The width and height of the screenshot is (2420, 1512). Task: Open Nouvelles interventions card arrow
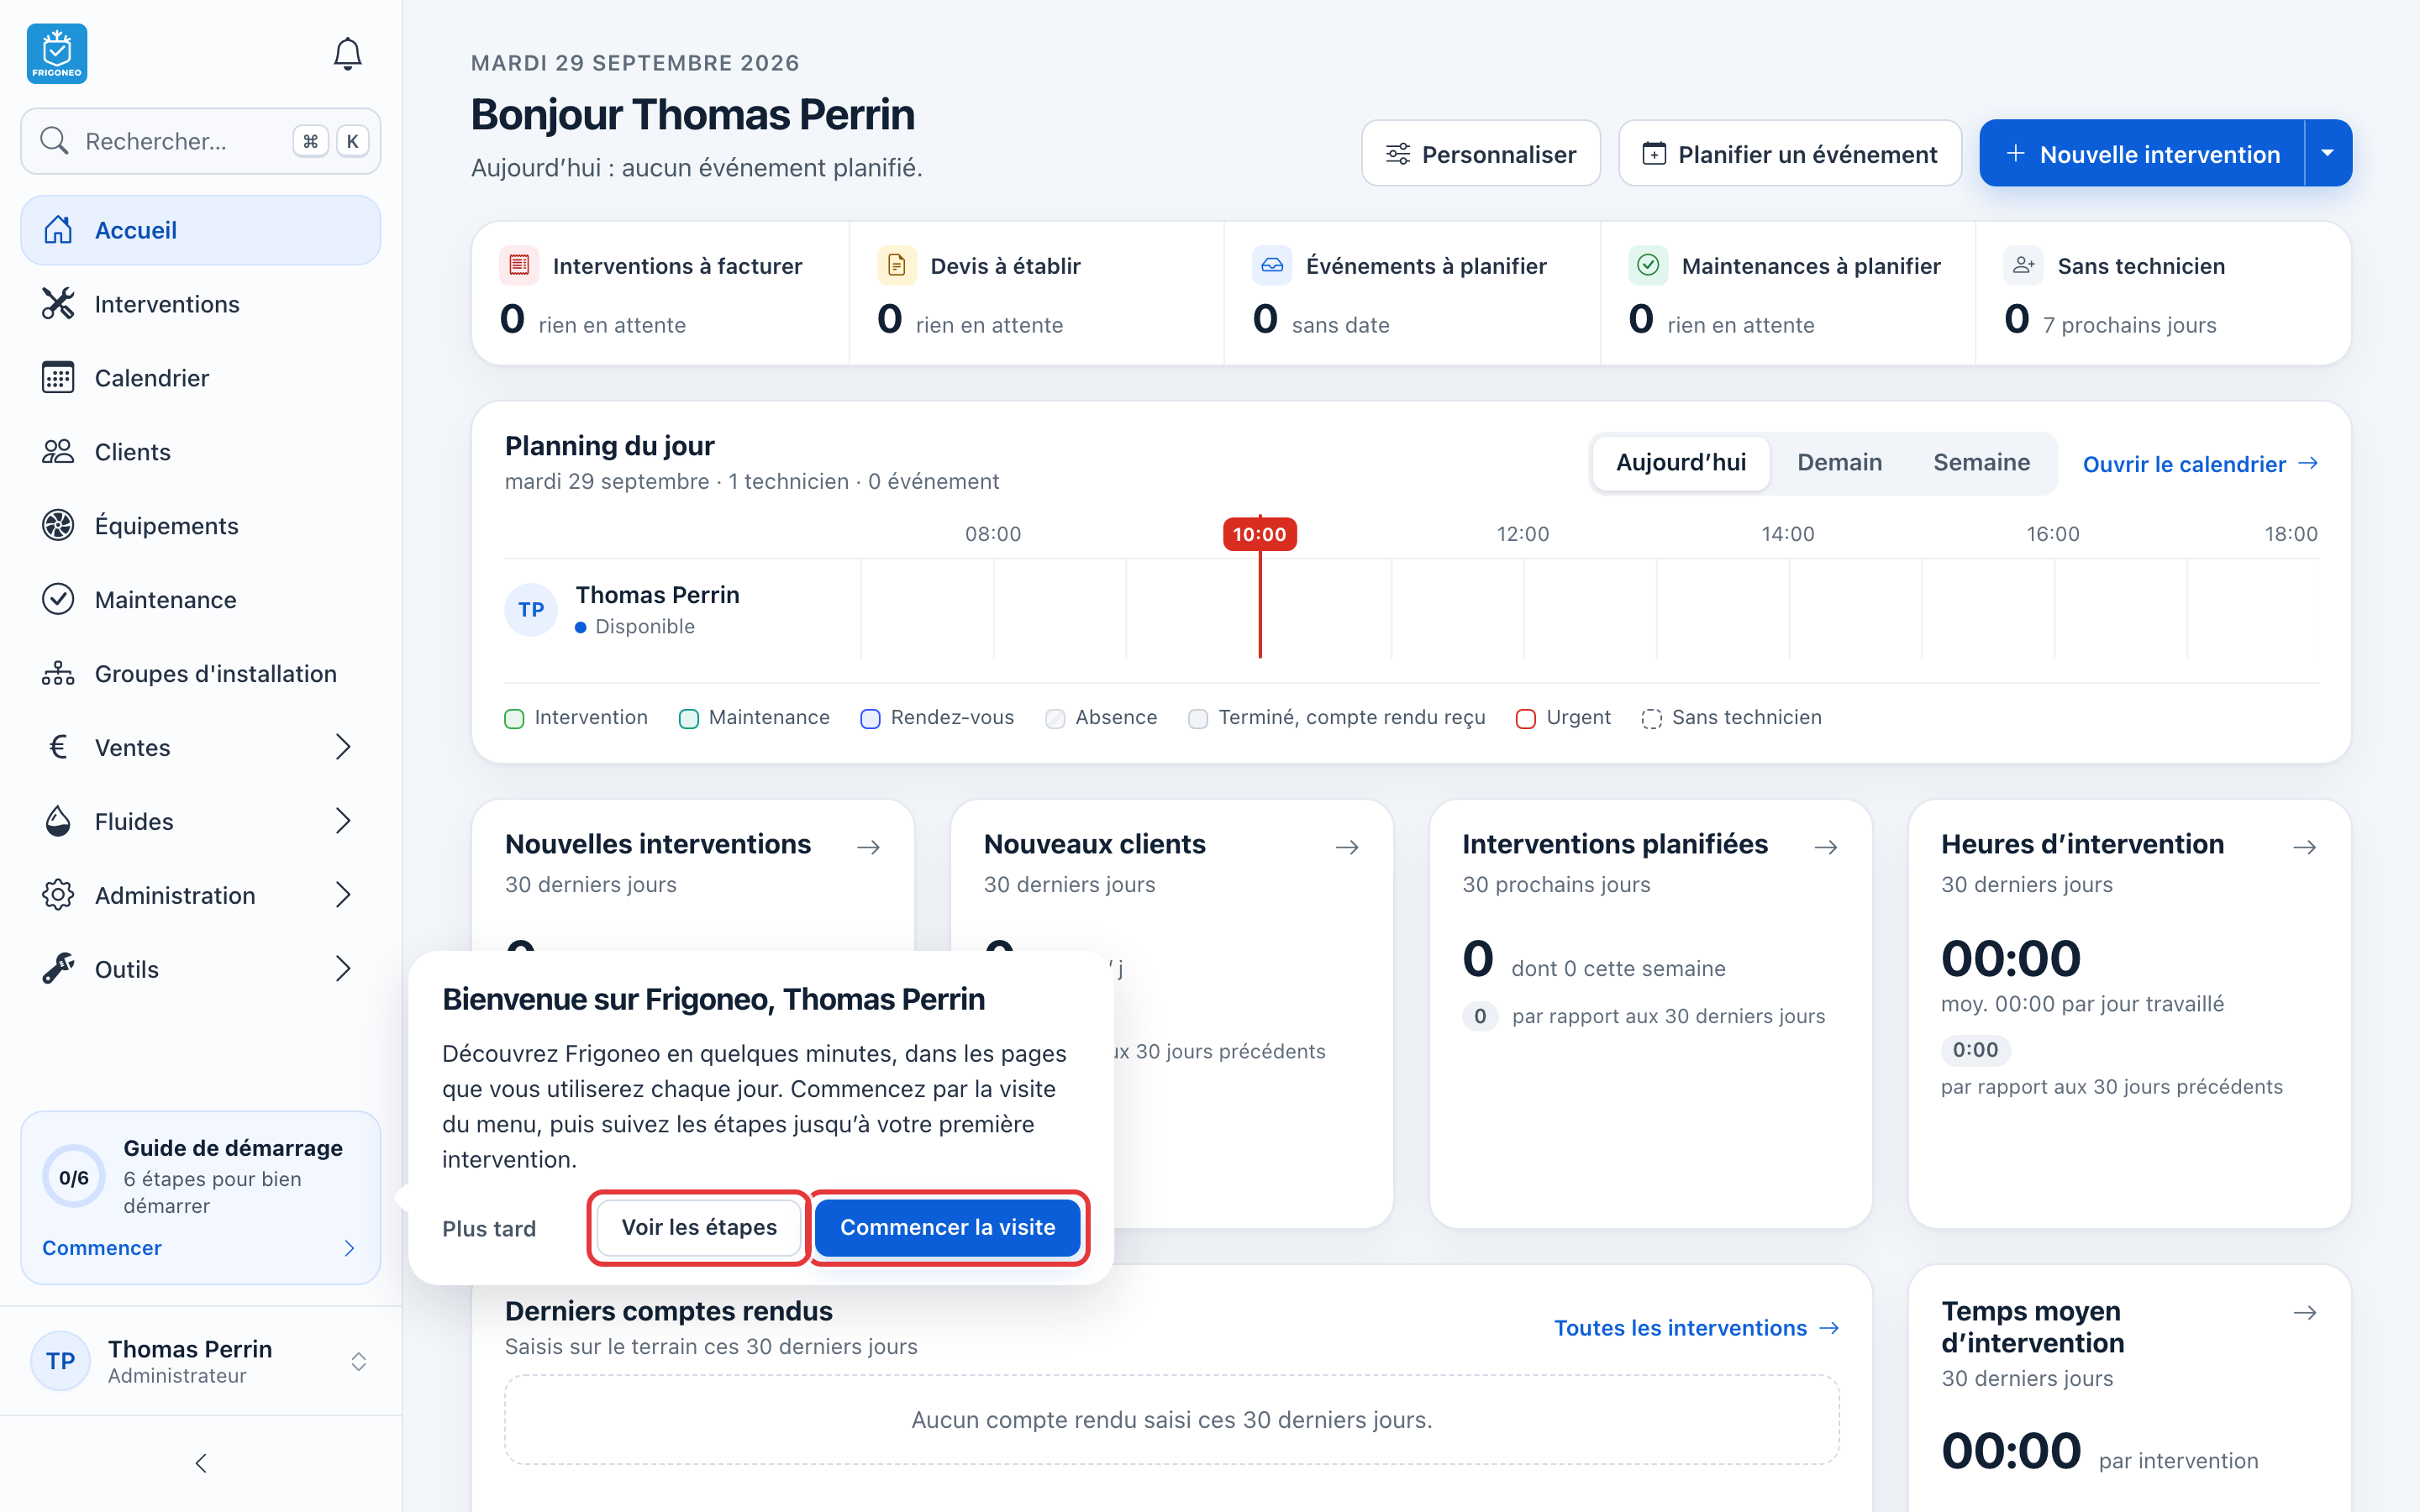click(x=869, y=847)
